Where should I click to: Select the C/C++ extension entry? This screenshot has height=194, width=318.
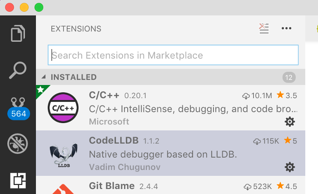click(170, 108)
